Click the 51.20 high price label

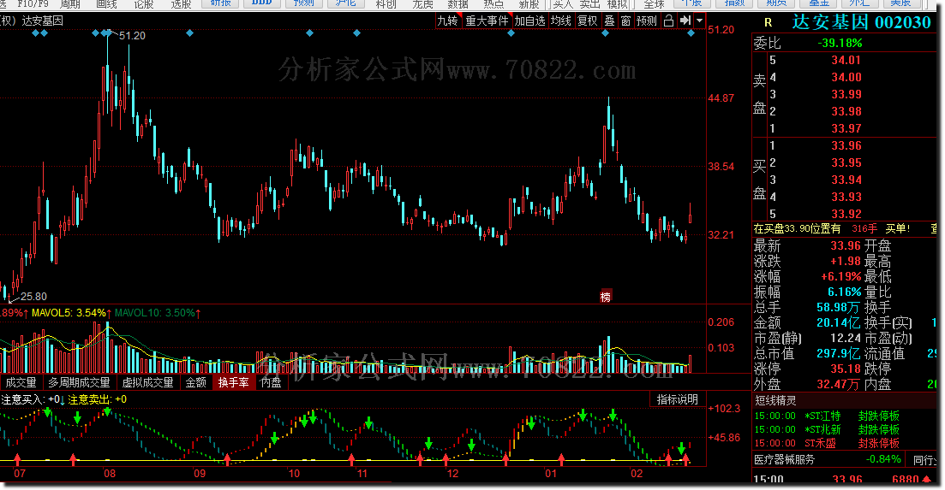132,35
